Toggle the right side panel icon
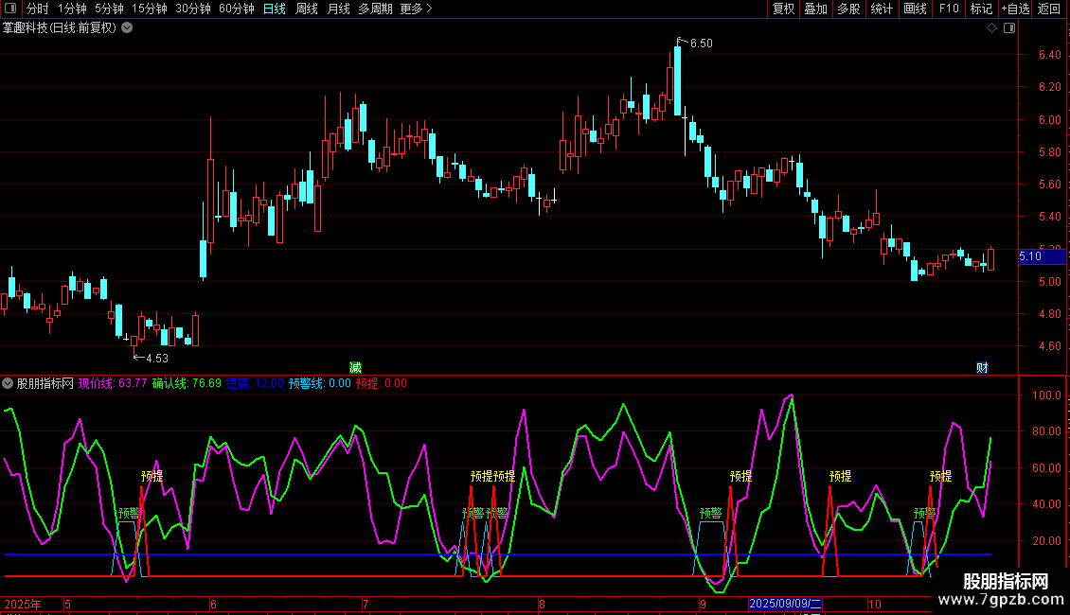 (1009, 28)
